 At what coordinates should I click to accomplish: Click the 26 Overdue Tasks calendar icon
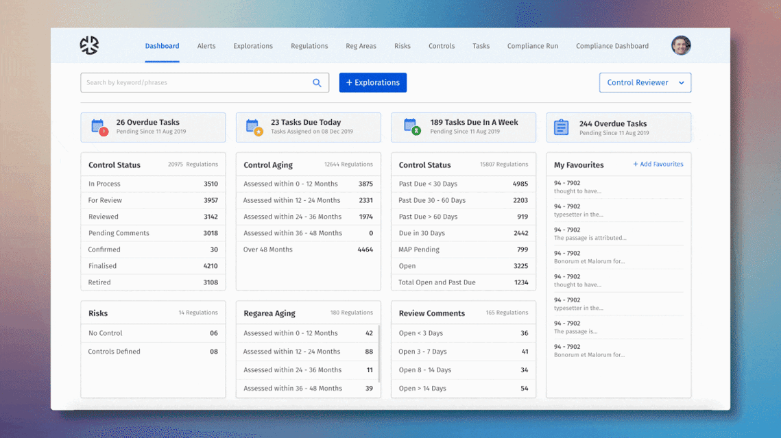[99, 127]
